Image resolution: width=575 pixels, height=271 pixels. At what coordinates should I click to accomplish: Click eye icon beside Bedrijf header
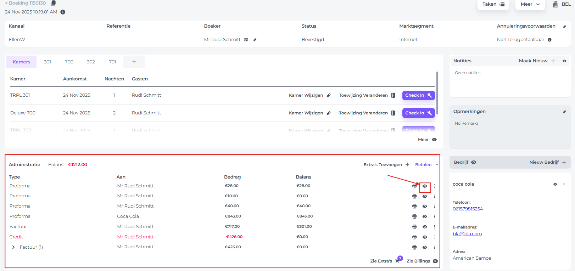coord(474,162)
